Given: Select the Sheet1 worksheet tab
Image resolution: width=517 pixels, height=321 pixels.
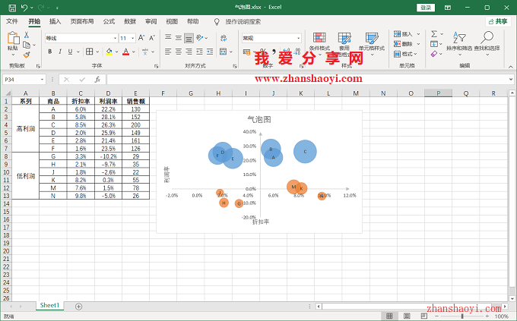Looking at the screenshot, I should point(49,305).
